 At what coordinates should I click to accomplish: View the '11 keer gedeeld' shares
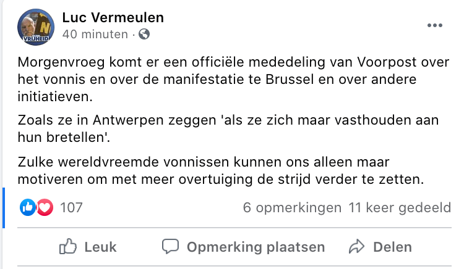400,208
